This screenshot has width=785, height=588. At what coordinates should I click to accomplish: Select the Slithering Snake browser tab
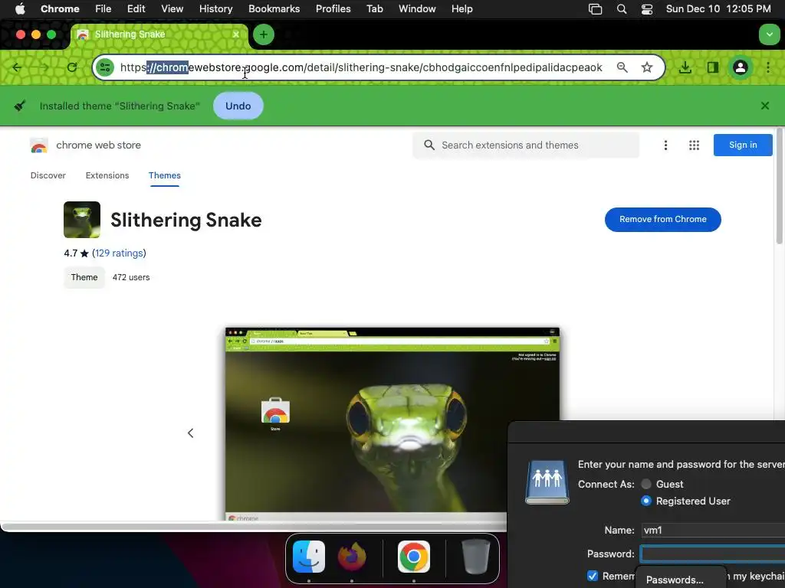click(158, 34)
